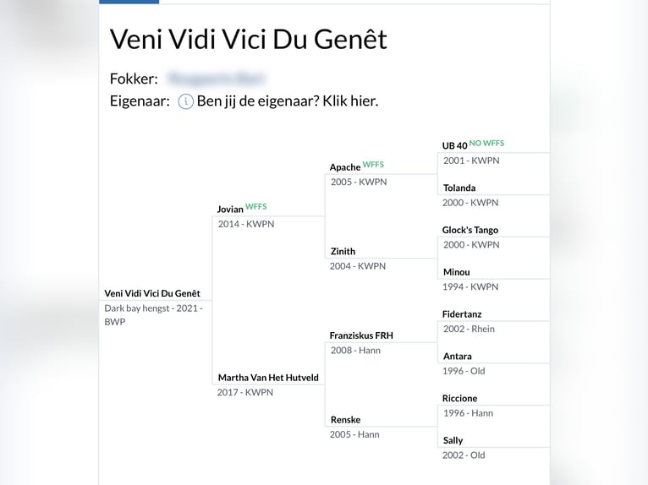This screenshot has height=485, width=648.
Task: Click Tolanda in the pedigree
Action: [x=459, y=188]
